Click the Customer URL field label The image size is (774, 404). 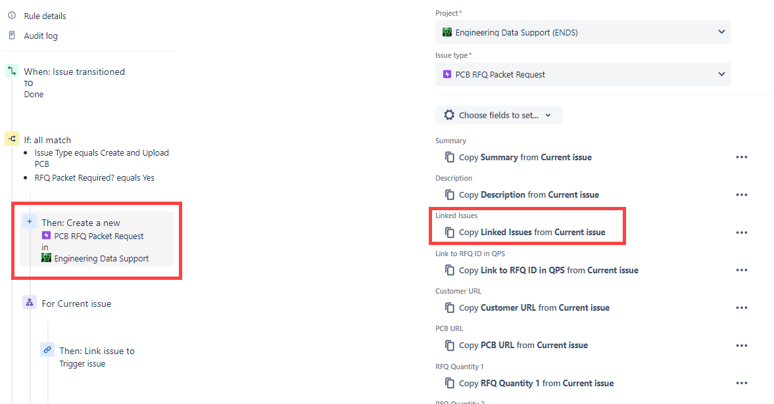(x=458, y=291)
